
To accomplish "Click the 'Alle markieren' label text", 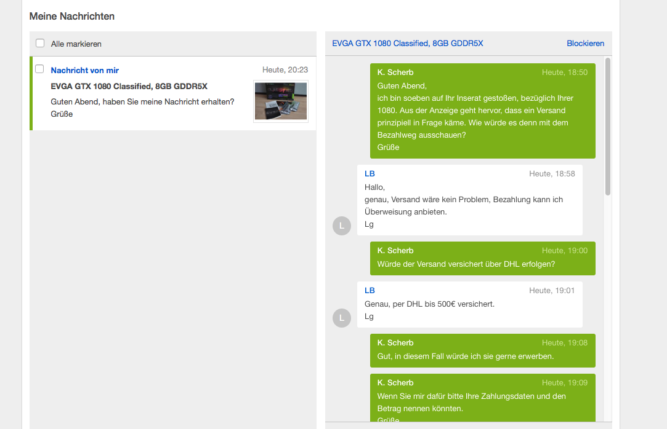I will coord(76,44).
